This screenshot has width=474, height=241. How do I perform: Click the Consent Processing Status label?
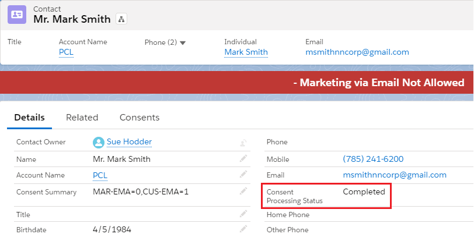(294, 196)
